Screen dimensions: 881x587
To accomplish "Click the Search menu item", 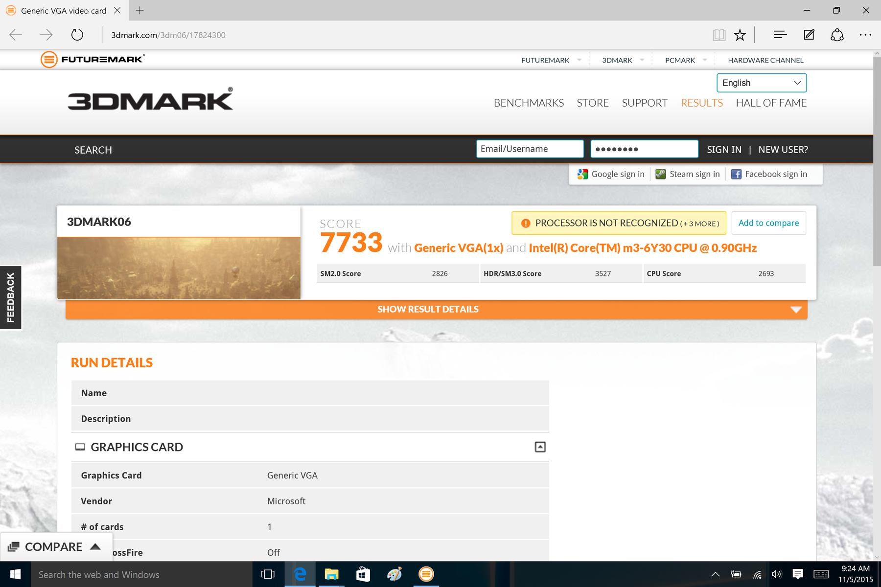I will pyautogui.click(x=93, y=150).
